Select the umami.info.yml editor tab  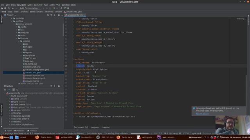75,15
